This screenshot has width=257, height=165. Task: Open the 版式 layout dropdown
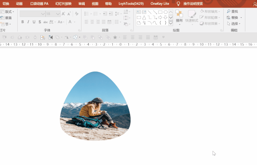point(7,12)
